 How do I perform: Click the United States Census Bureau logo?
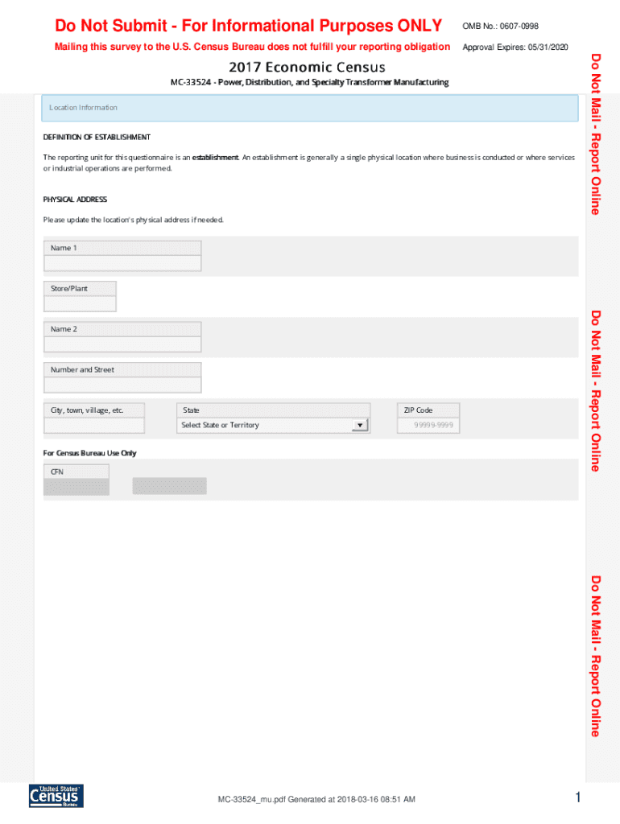[x=55, y=796]
